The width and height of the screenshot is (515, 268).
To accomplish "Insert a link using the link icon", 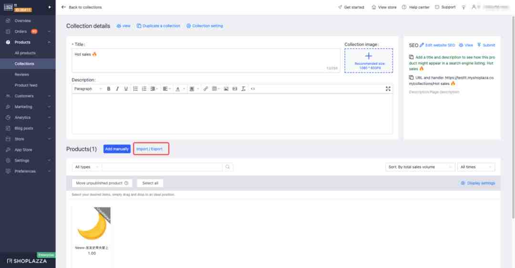I will pyautogui.click(x=206, y=89).
